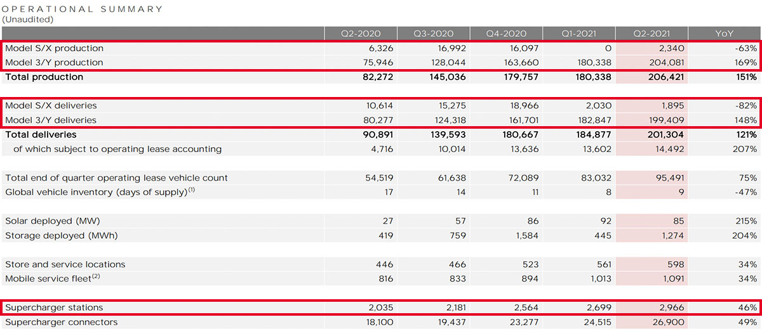Select the Model S/X deliveries row label
The width and height of the screenshot is (762, 336).
click(51, 106)
